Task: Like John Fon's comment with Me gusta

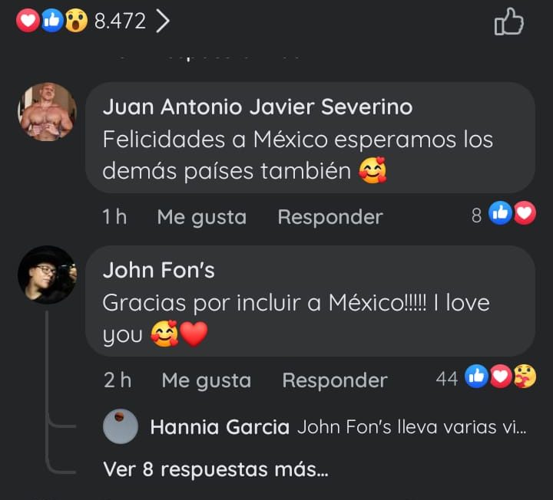Action: 207,380
